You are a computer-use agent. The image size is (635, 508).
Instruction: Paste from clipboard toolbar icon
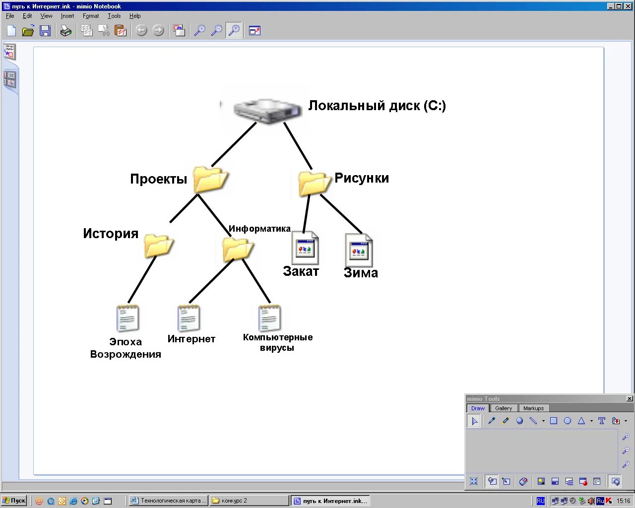click(x=121, y=31)
